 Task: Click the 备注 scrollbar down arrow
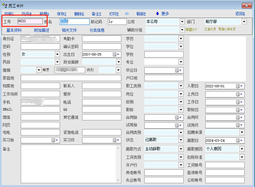[x=118, y=180]
